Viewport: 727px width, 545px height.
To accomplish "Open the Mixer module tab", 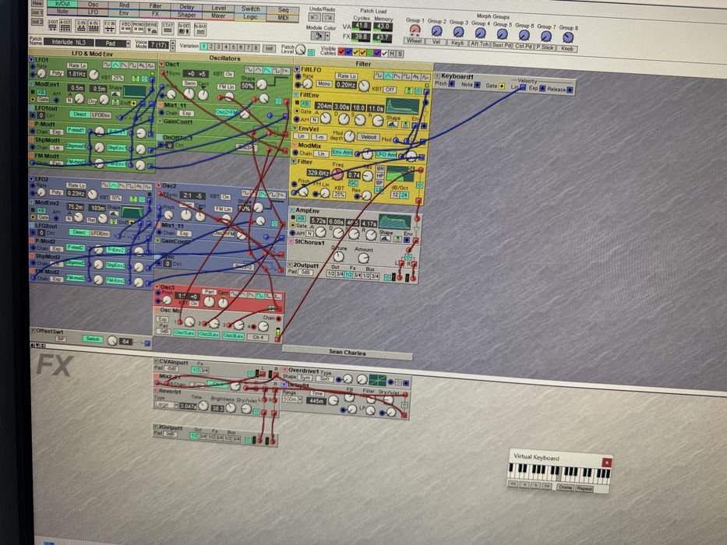I will point(218,16).
